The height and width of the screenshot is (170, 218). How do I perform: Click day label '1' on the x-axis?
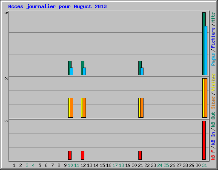pyautogui.click(x=14, y=165)
